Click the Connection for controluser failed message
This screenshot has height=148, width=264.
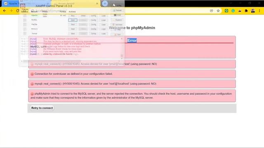click(x=73, y=74)
